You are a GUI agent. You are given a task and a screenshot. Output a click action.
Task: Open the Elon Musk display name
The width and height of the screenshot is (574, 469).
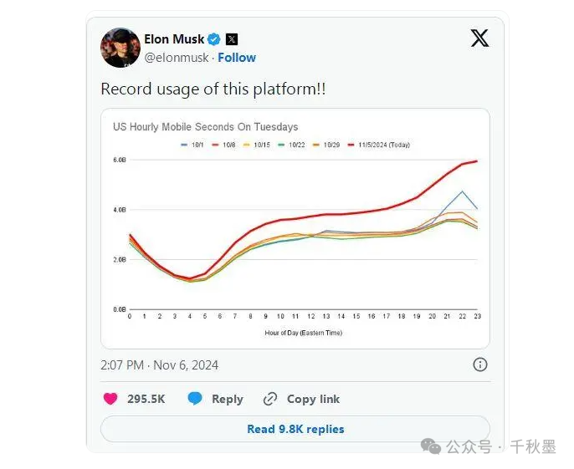(x=174, y=38)
